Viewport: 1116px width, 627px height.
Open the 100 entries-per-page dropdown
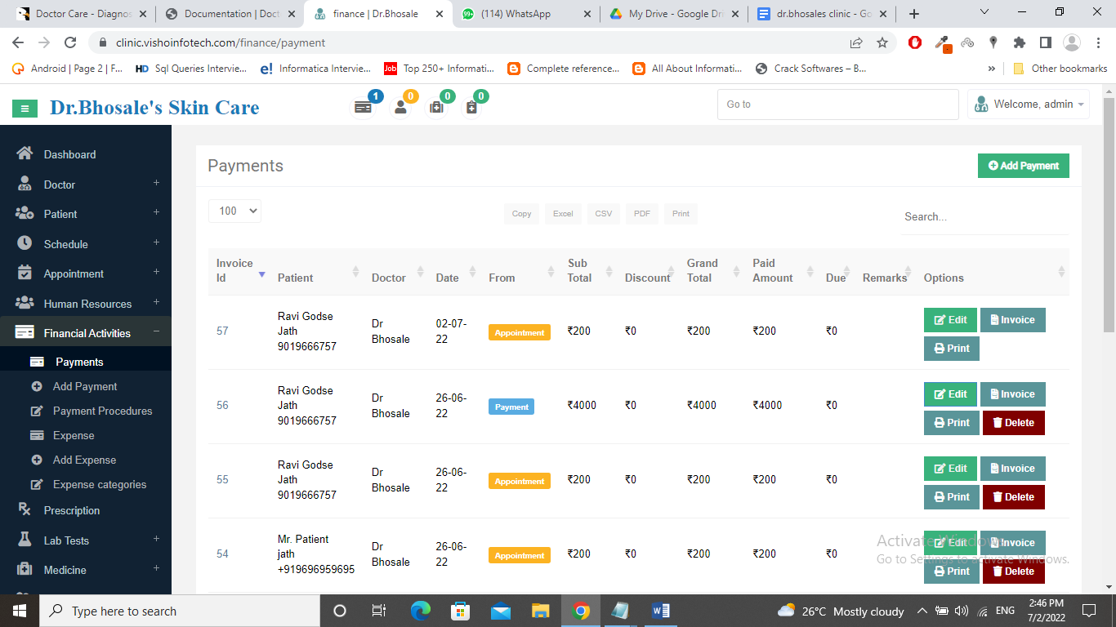[x=234, y=211]
